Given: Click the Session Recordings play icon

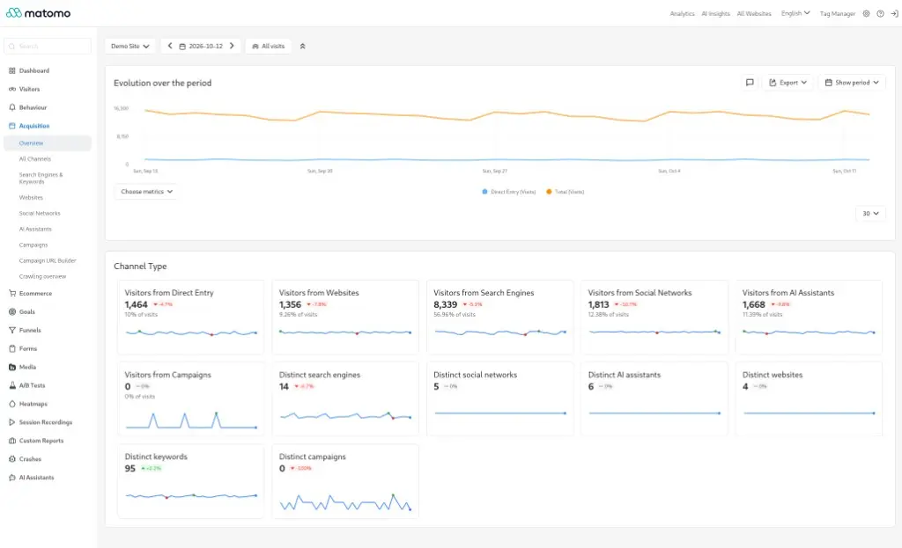Looking at the screenshot, I should (12, 422).
